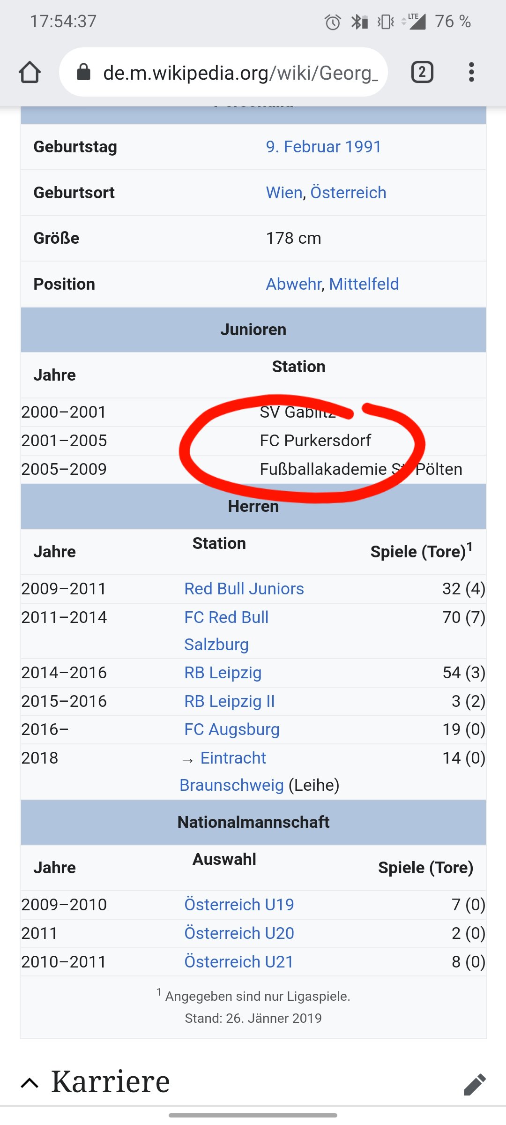
Task: Tap the Bluetooth status bar icon
Action: (x=359, y=22)
